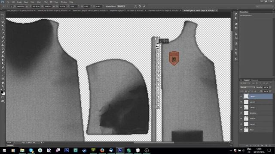The height and width of the screenshot is (154, 275).
Task: Select the Rectangle shape tool
Action: (3, 79)
